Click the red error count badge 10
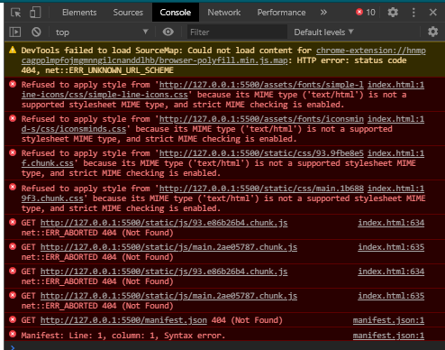Screen dimensions: 445x350 point(366,13)
